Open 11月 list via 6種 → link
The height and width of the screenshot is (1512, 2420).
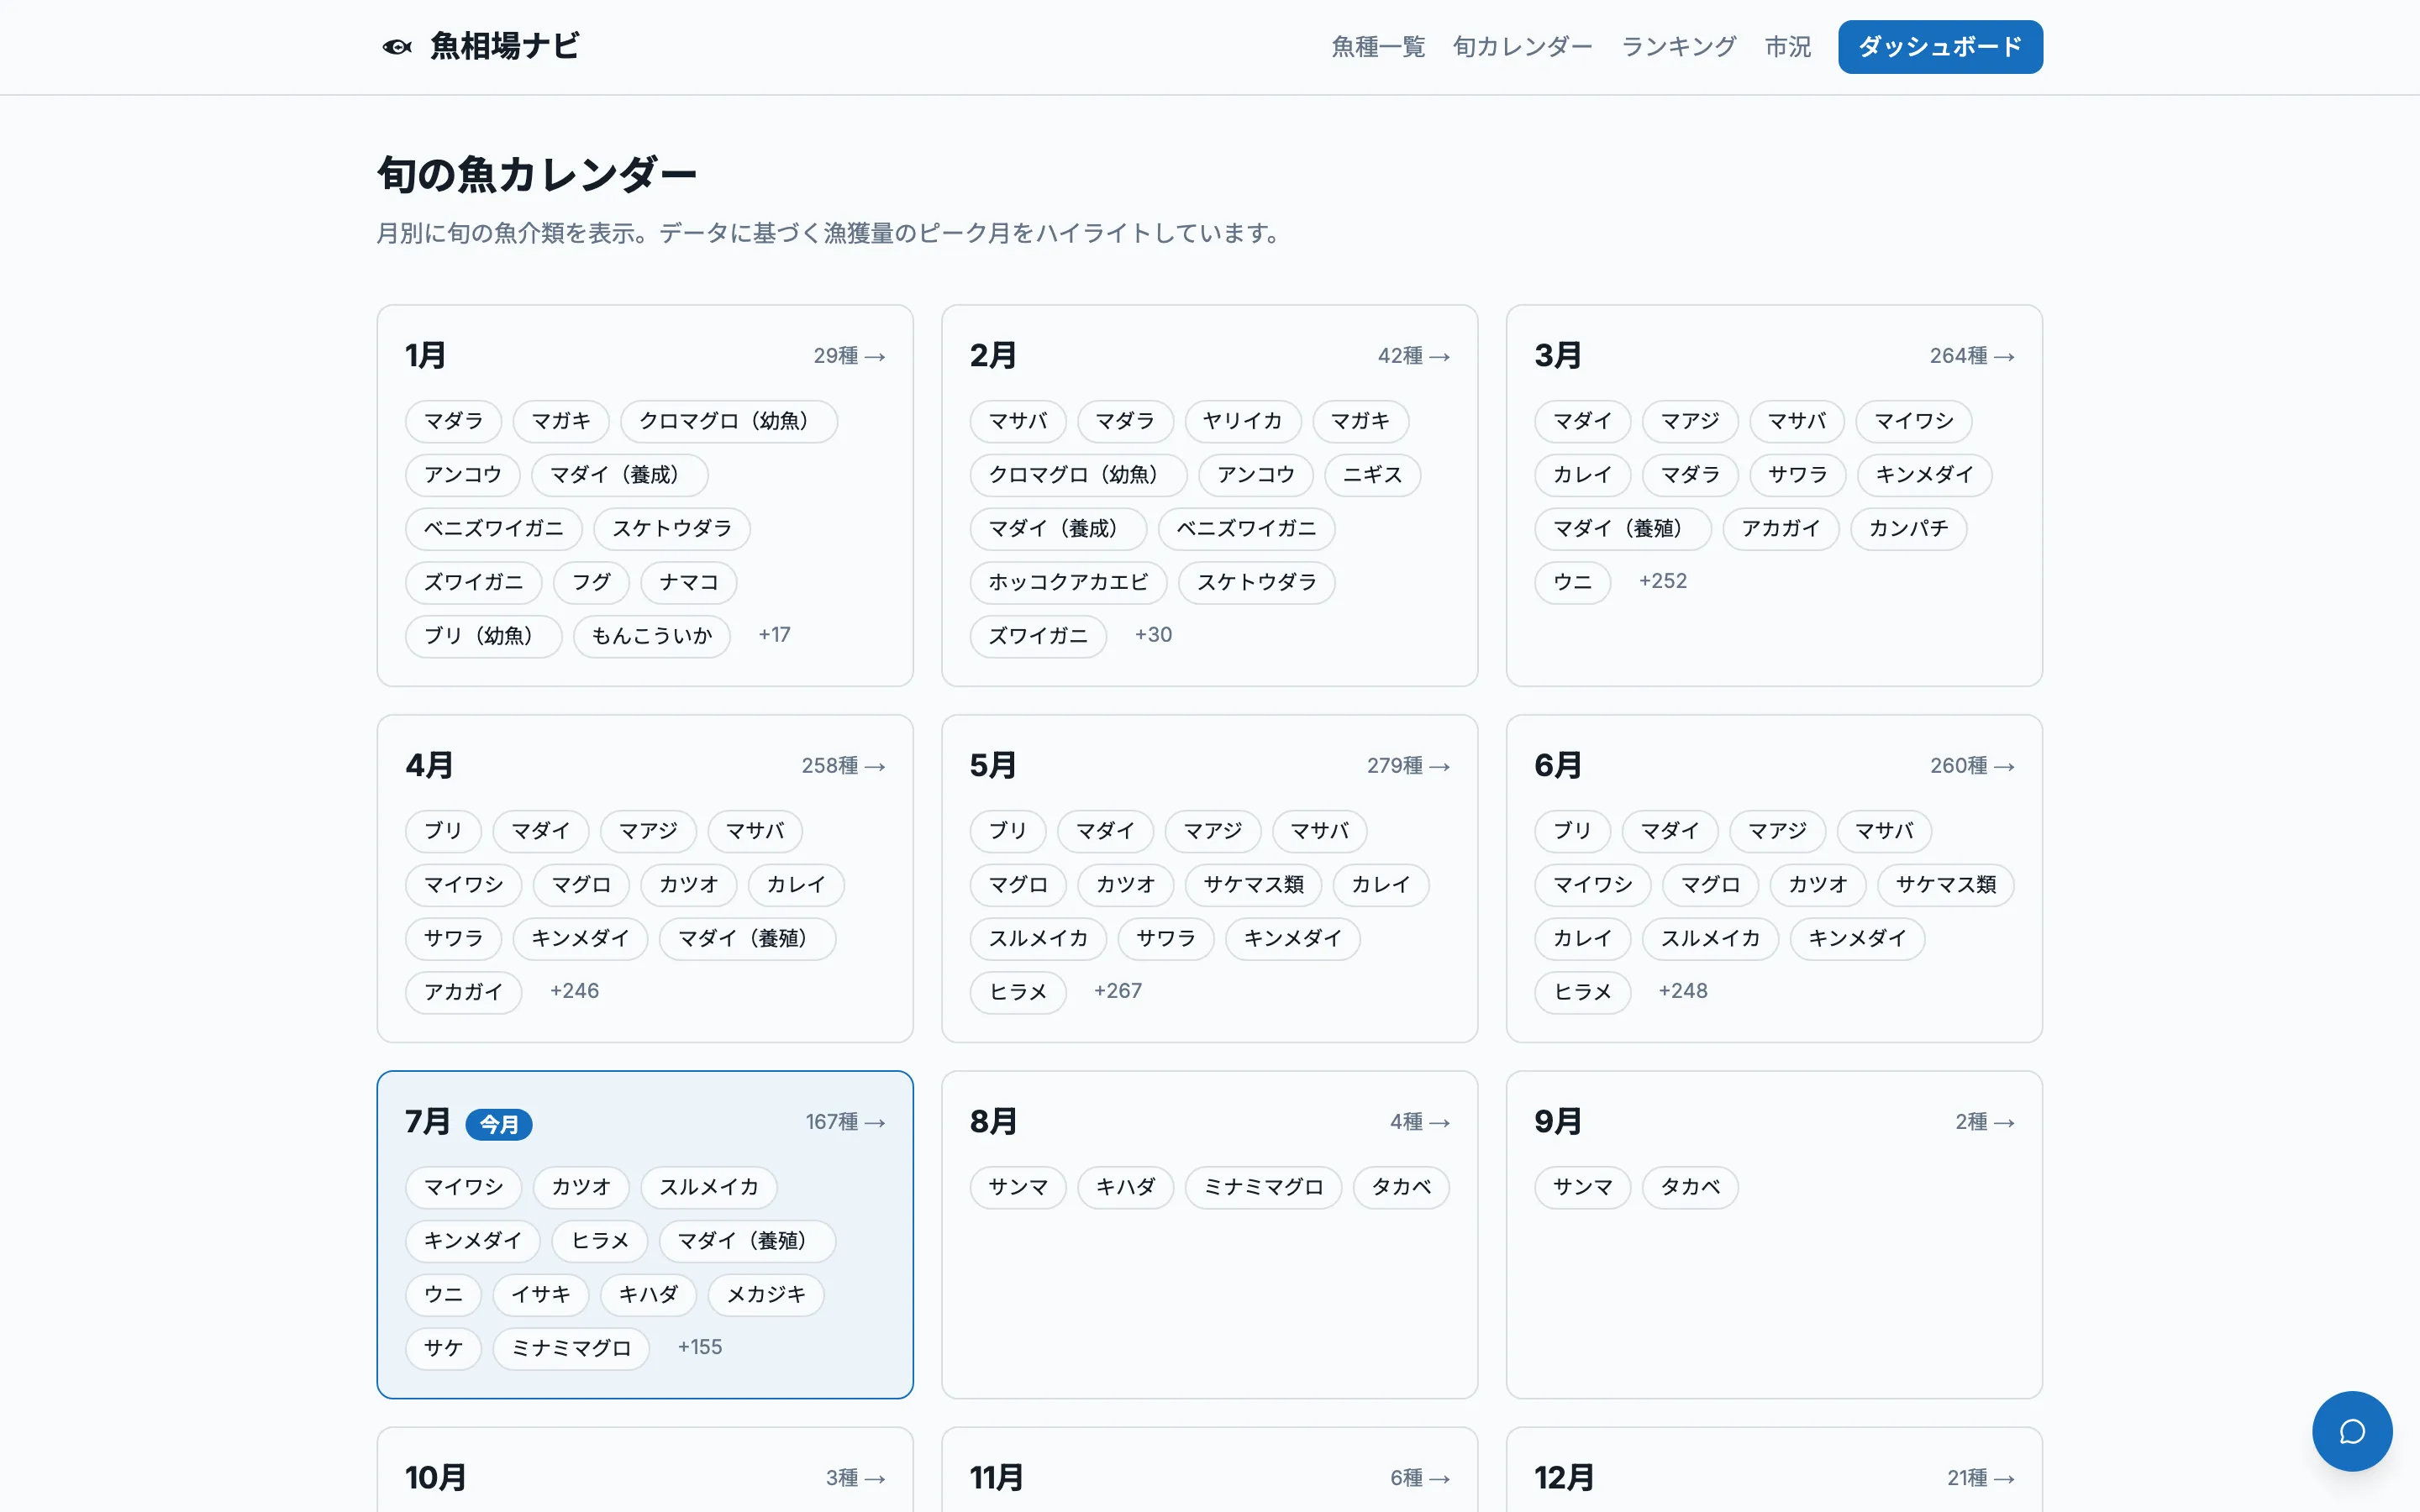point(1419,1478)
